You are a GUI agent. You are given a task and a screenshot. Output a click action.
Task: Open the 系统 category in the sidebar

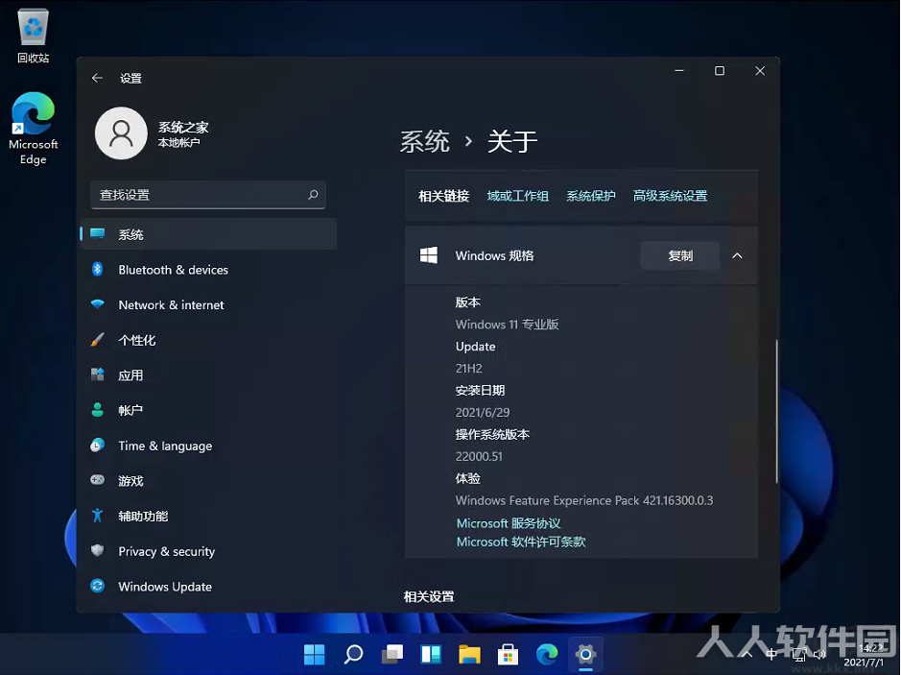(208, 234)
